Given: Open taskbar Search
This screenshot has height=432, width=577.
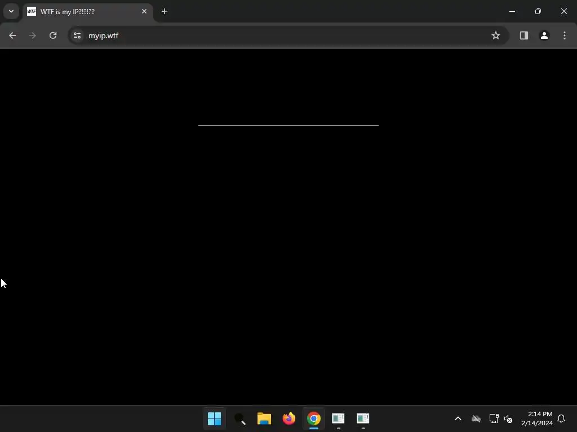Looking at the screenshot, I should pyautogui.click(x=239, y=418).
